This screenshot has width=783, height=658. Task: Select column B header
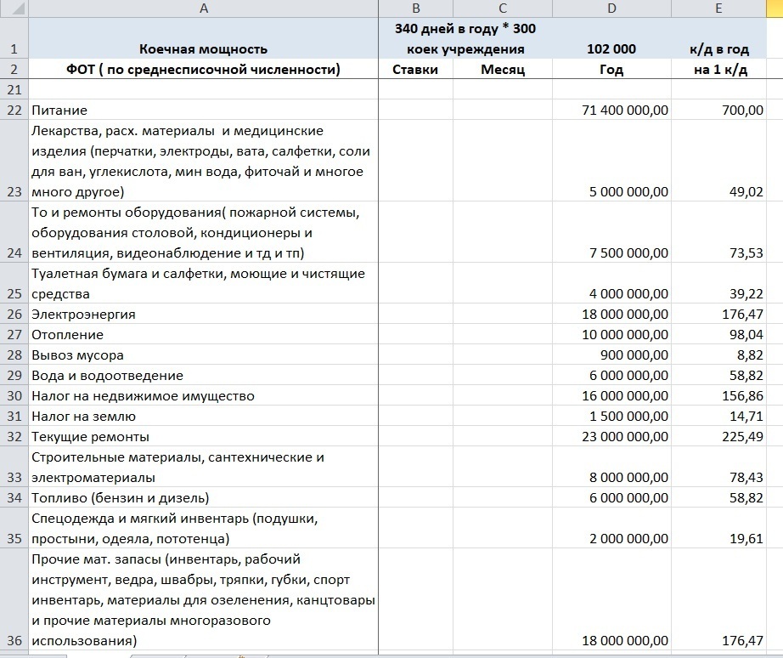click(x=415, y=9)
